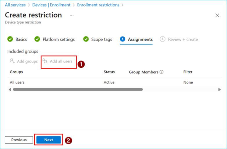Close the Create restriction pane
Image resolution: width=227 pixels, height=149 pixels.
click(217, 15)
